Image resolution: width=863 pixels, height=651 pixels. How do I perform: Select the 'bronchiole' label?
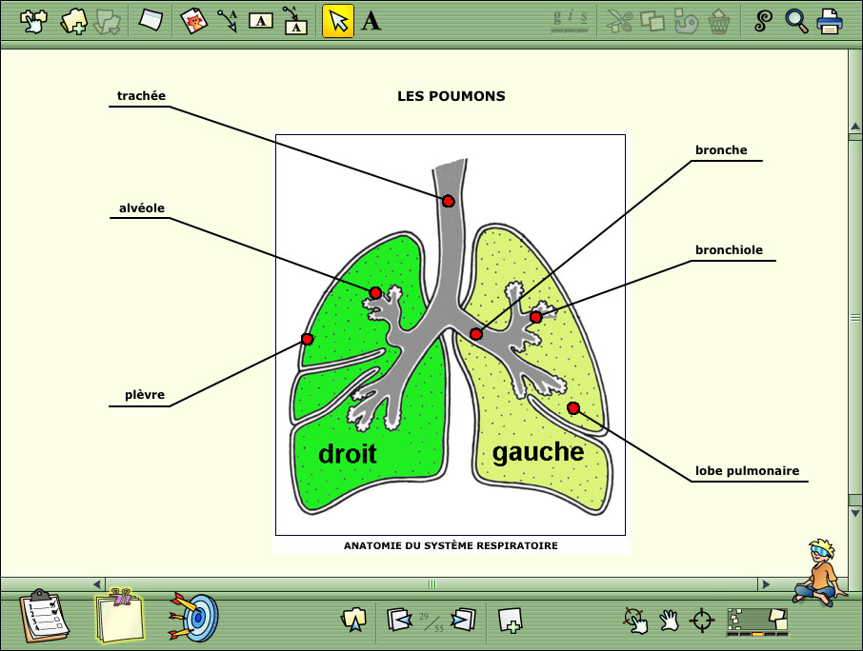(729, 250)
